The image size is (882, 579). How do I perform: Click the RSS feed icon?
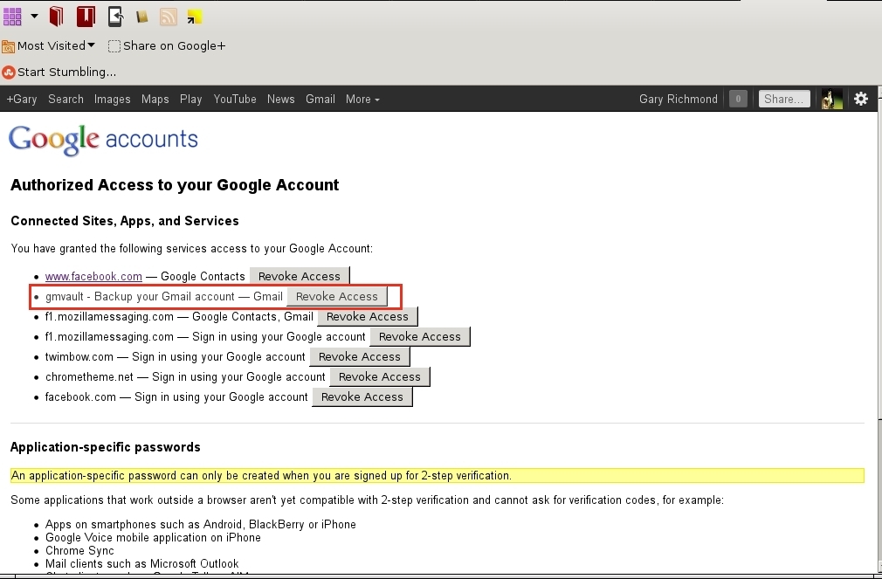tap(169, 17)
